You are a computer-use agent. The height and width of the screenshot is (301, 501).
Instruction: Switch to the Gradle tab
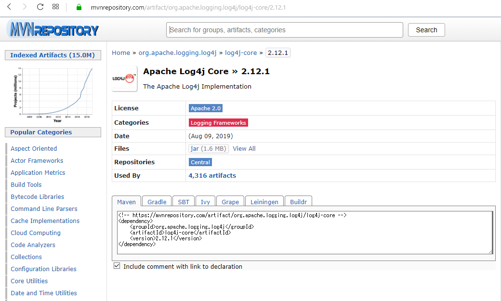click(x=157, y=202)
